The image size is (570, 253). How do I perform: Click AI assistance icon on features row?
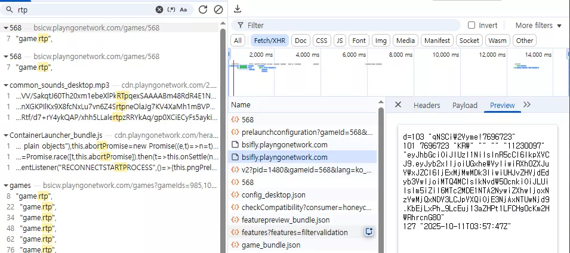click(369, 232)
